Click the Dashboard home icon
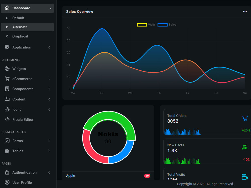 [x=7, y=8]
